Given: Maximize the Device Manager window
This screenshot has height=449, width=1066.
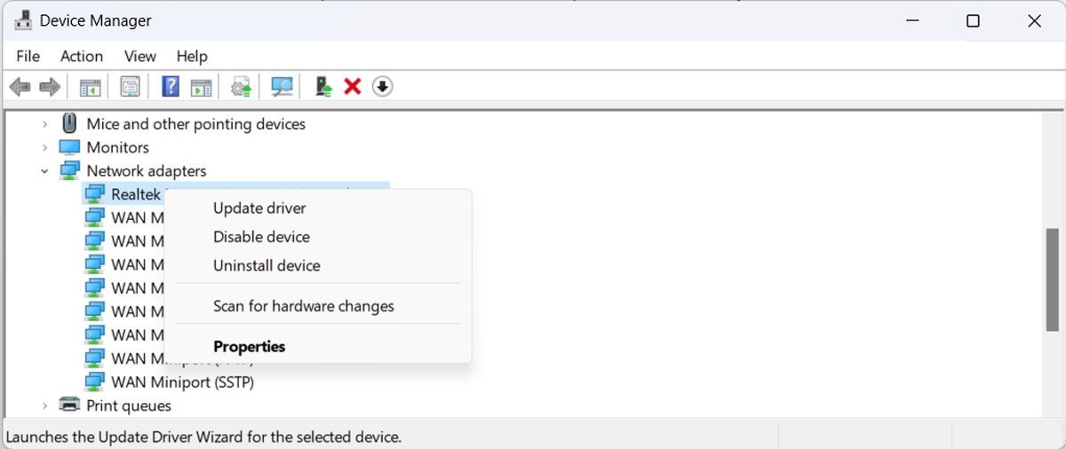Looking at the screenshot, I should (x=973, y=21).
